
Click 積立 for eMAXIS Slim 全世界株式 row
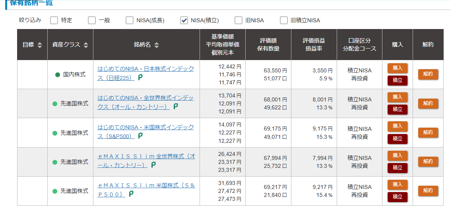click(x=398, y=168)
